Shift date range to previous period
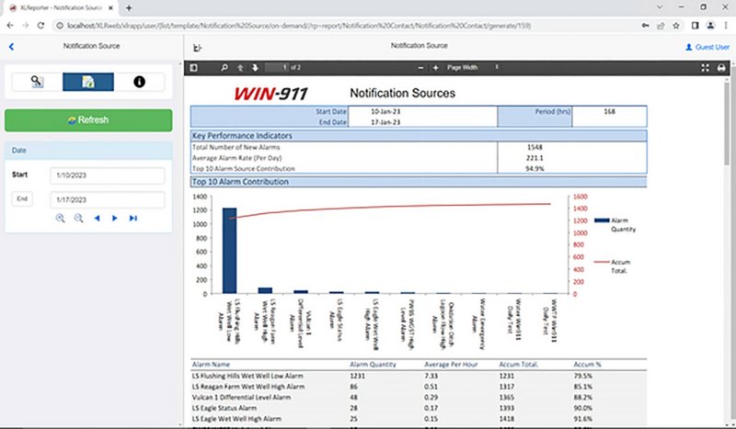 pyautogui.click(x=97, y=218)
